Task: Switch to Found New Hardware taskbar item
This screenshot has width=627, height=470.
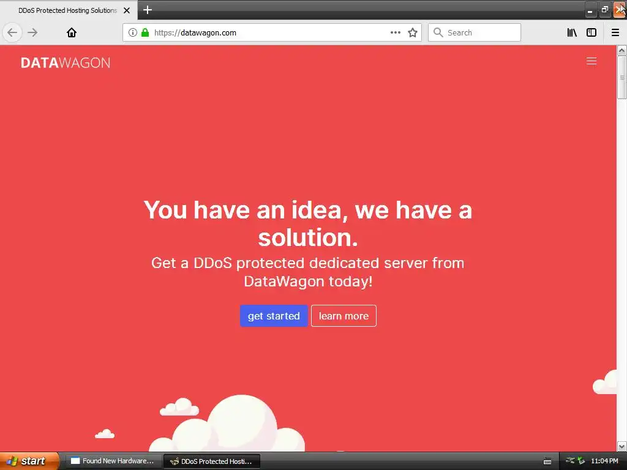Action: pos(113,461)
